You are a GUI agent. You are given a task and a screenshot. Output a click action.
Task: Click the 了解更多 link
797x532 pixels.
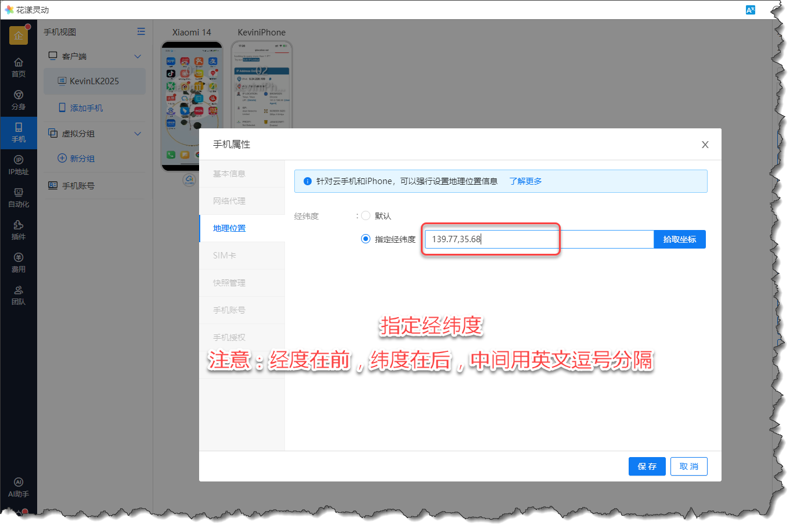[525, 181]
